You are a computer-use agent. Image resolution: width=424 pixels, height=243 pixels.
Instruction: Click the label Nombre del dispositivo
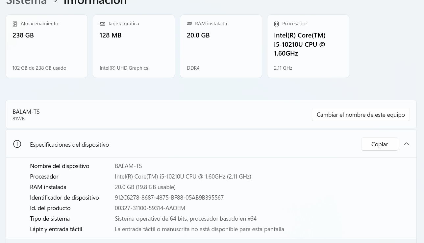60,166
